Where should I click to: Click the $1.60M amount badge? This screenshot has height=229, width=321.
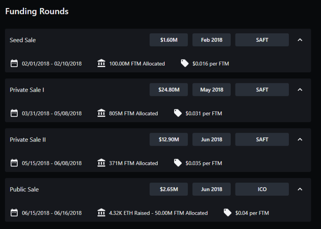coord(169,40)
